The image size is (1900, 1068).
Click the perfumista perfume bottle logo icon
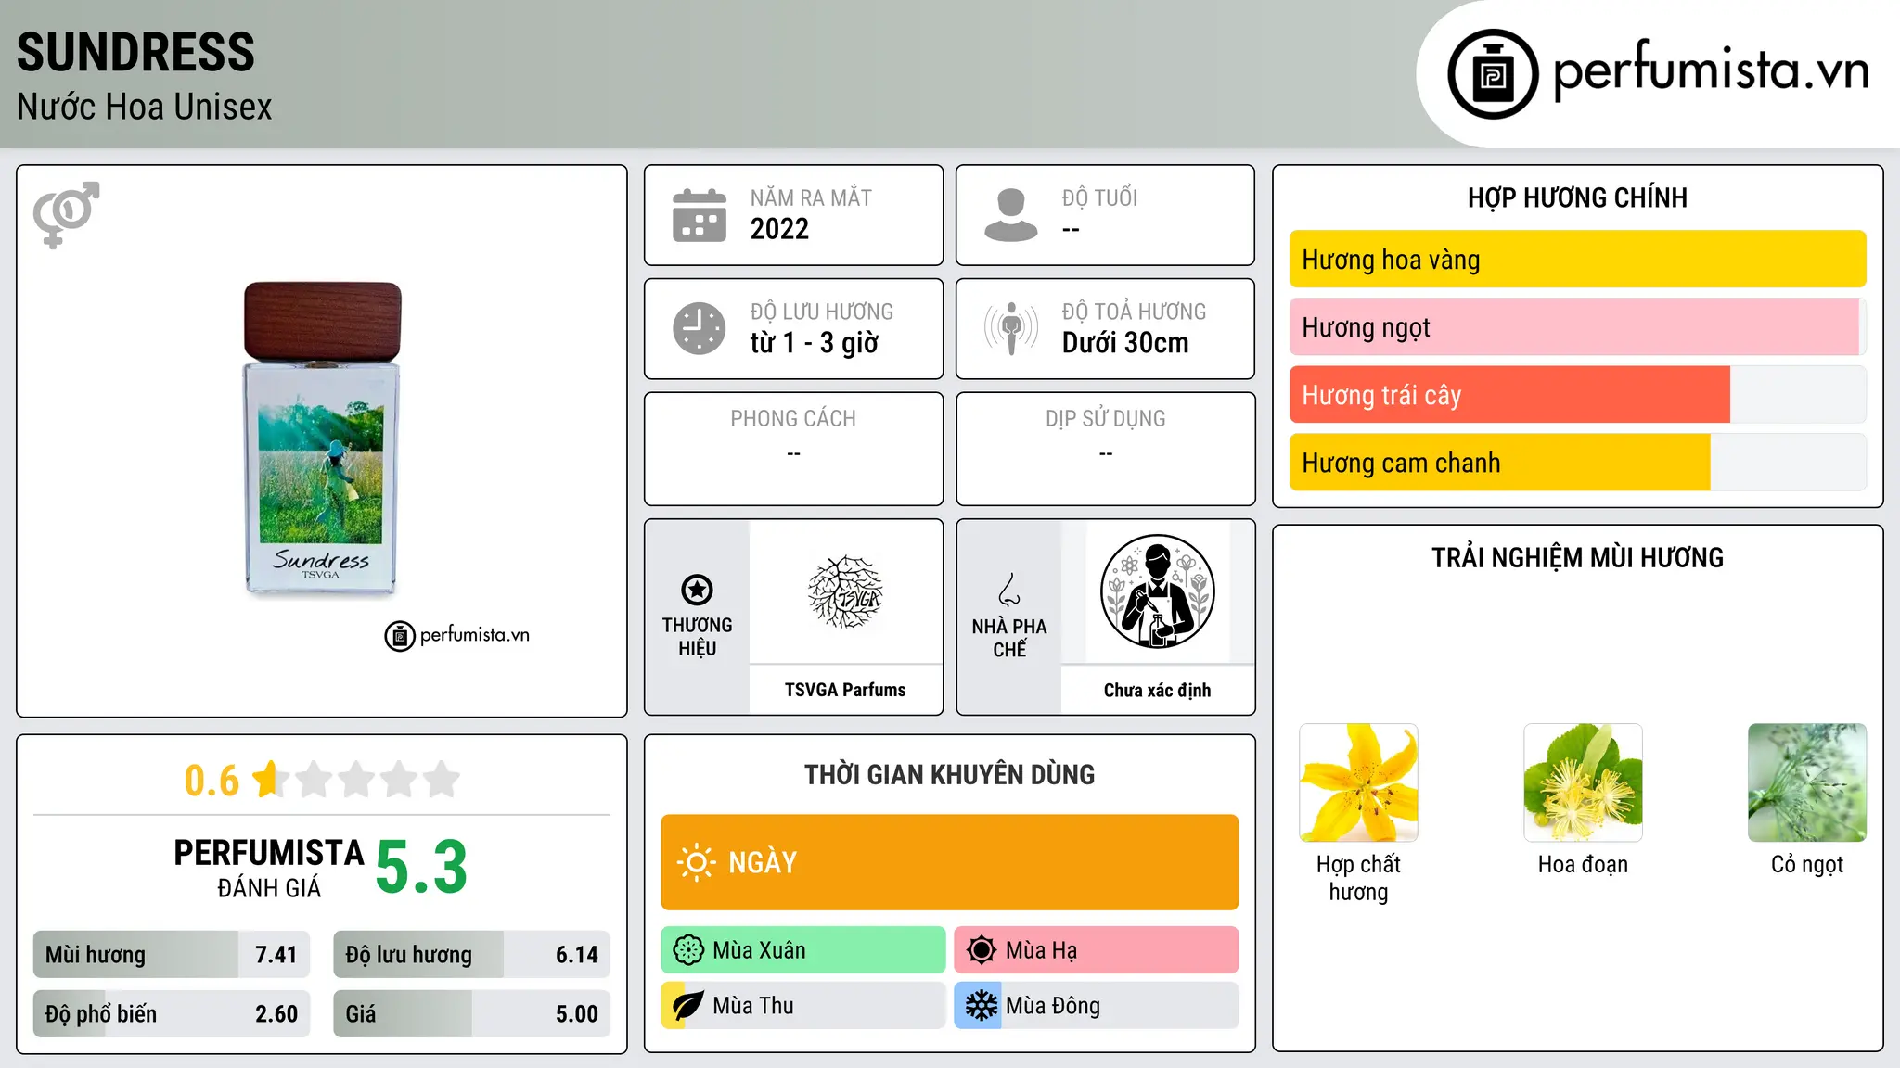(1493, 74)
